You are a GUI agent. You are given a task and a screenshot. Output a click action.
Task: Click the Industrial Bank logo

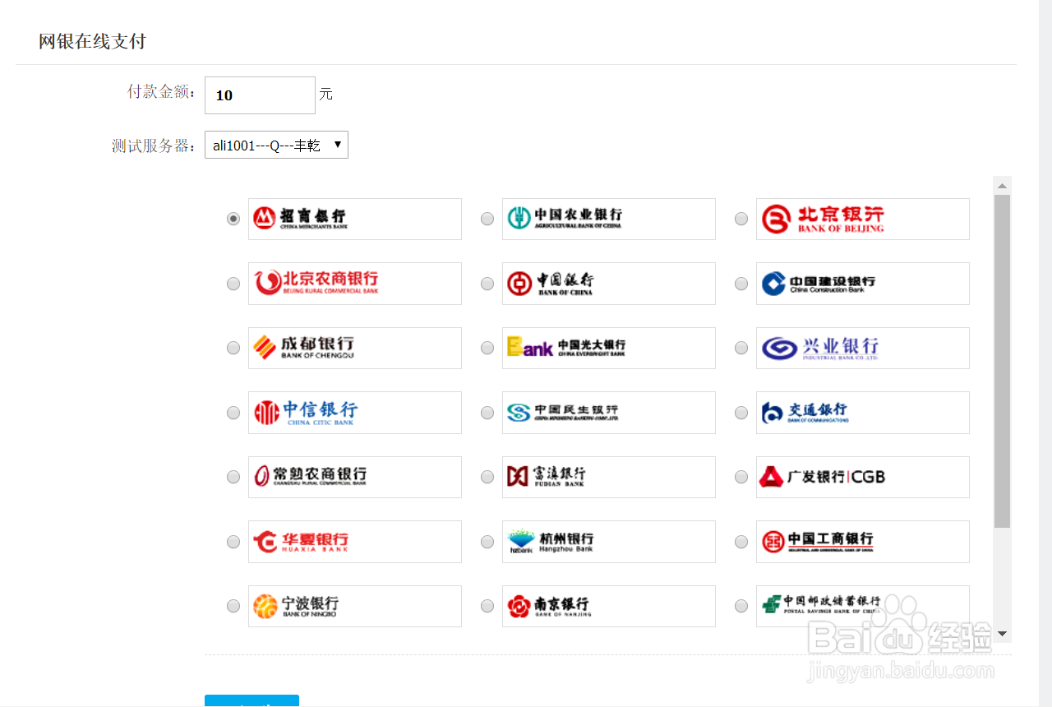tap(863, 348)
